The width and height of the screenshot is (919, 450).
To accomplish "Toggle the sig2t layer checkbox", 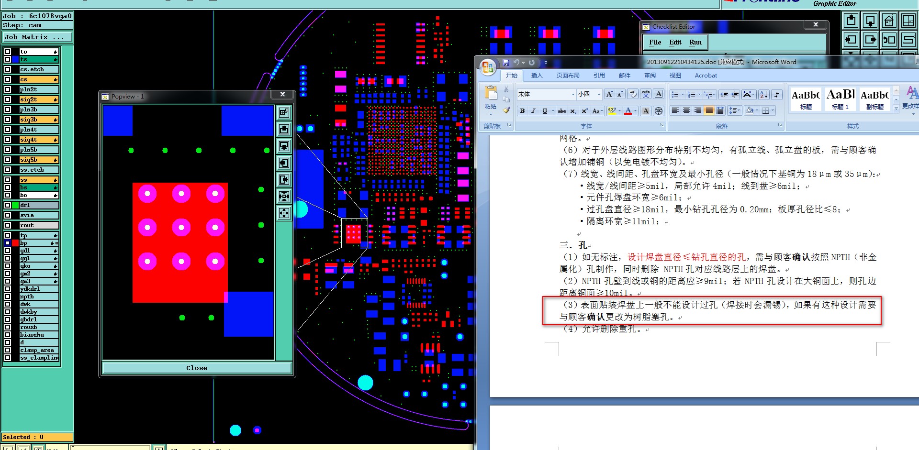I will (8, 99).
